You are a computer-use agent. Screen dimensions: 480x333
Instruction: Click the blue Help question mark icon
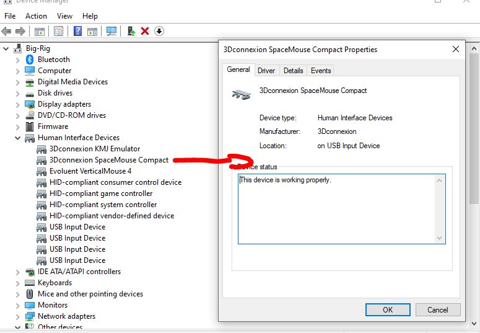coord(78,31)
